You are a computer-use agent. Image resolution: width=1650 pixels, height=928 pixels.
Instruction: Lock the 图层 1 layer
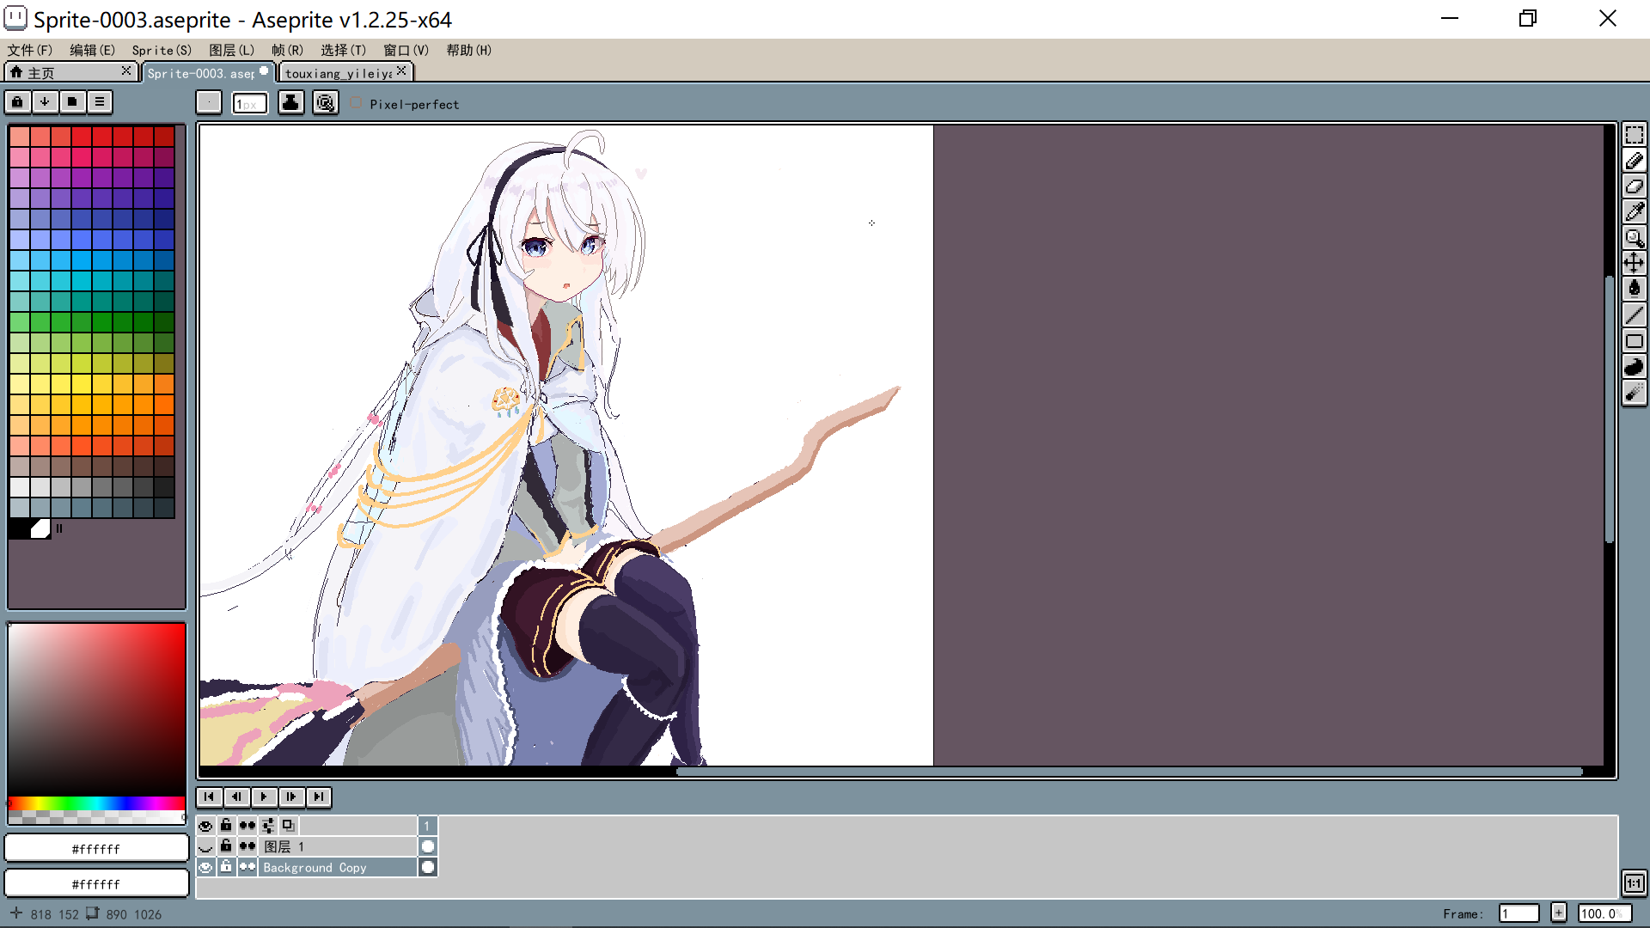pos(226,846)
